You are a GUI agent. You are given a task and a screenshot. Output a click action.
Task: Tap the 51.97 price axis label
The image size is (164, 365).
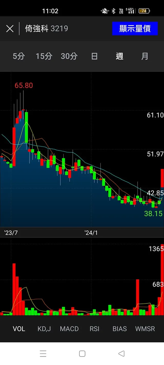(155, 154)
